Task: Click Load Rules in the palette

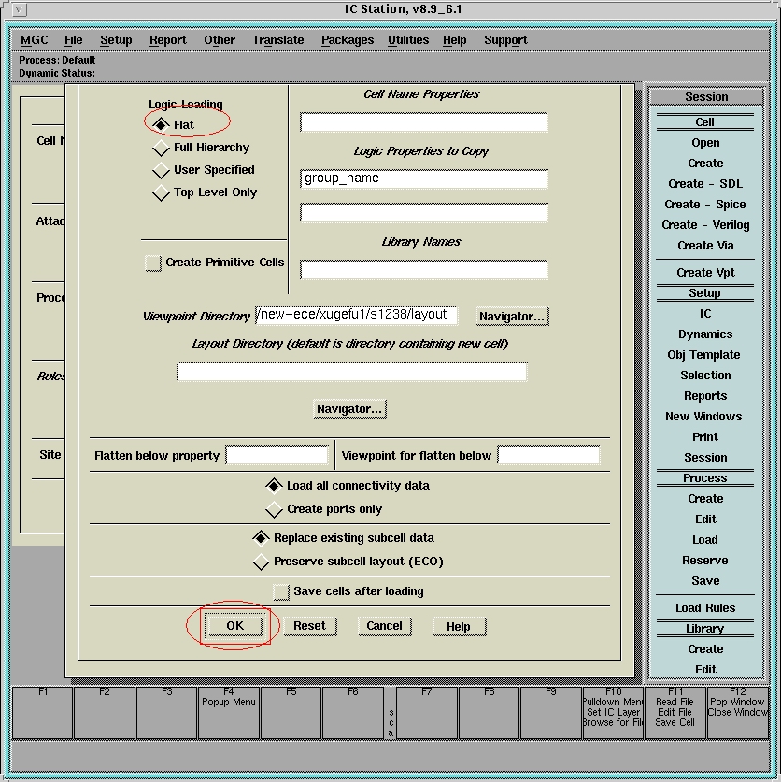Action: [x=705, y=608]
